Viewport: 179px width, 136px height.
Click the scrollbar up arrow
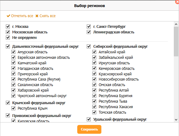click(x=176, y=24)
